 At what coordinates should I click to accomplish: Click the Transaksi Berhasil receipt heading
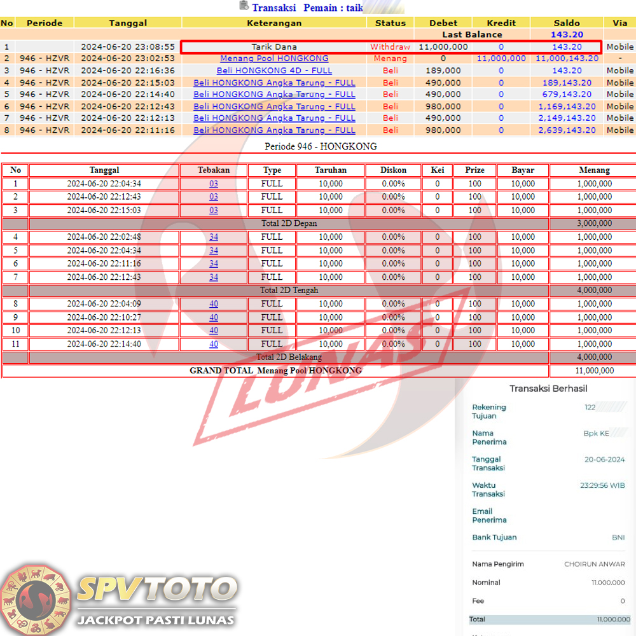(x=548, y=389)
